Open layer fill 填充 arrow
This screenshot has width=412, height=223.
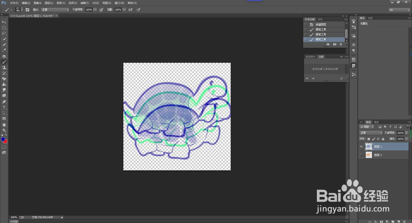(407, 139)
